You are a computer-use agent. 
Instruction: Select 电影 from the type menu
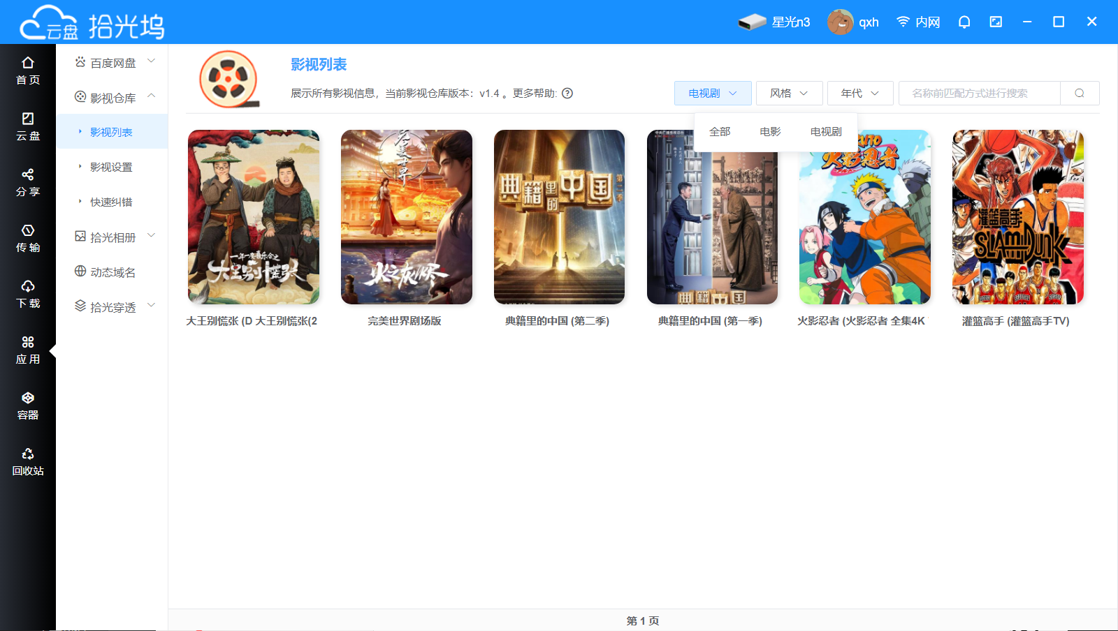[770, 131]
